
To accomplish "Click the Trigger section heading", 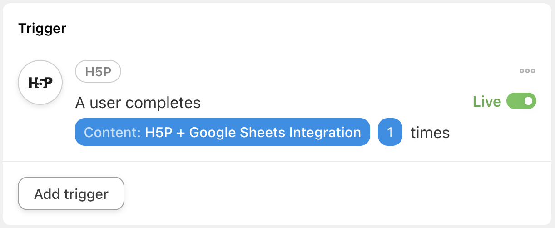I will 42,29.
